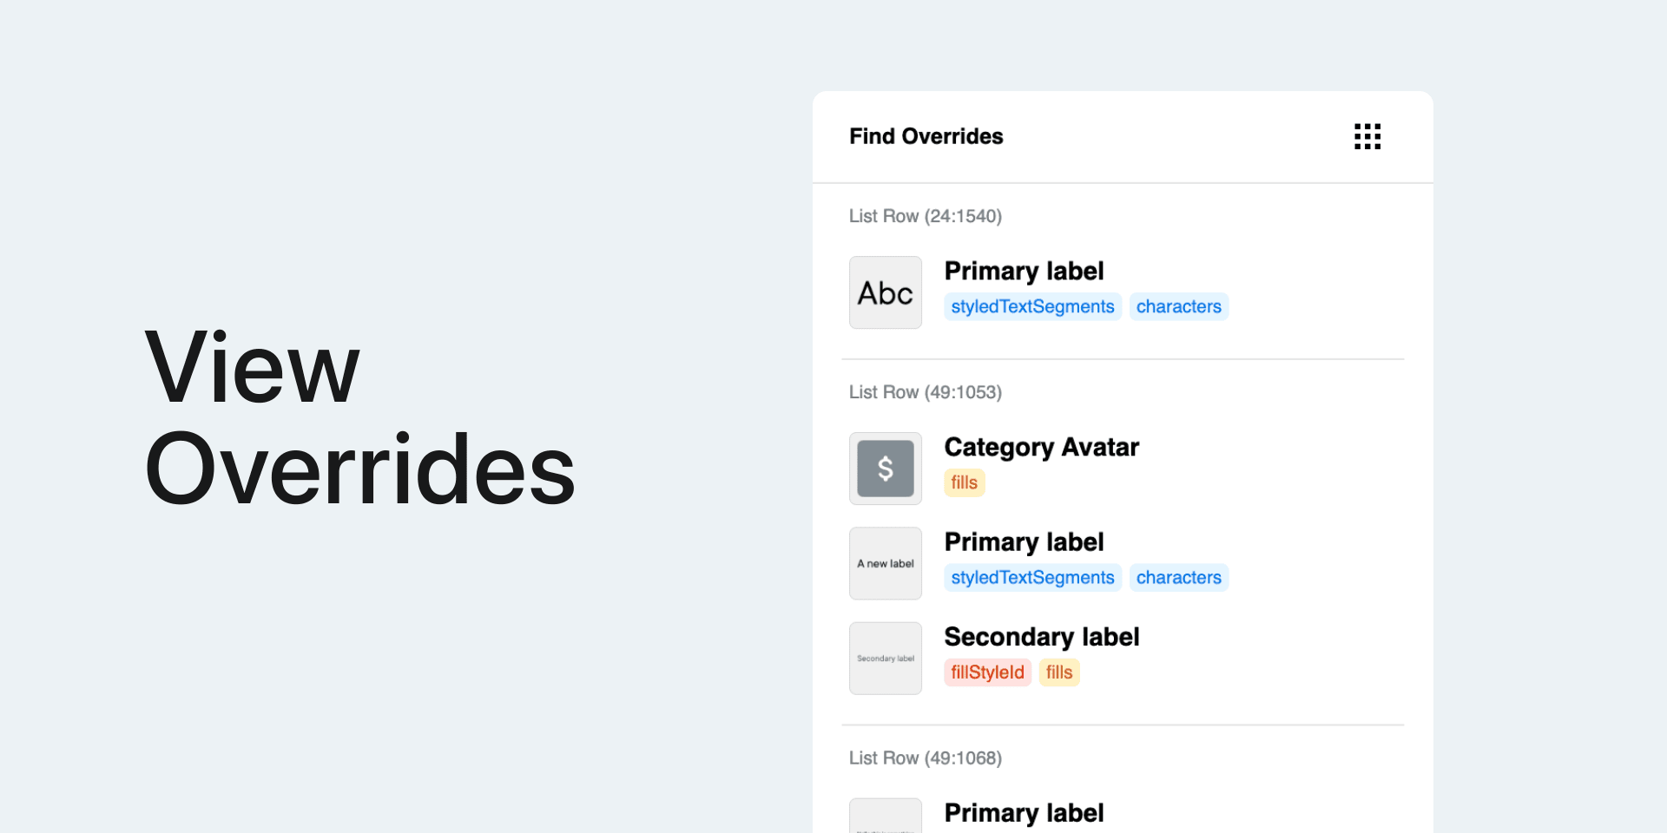1667x833 pixels.
Task: Click the Abc text preview thumbnail
Action: point(886,292)
